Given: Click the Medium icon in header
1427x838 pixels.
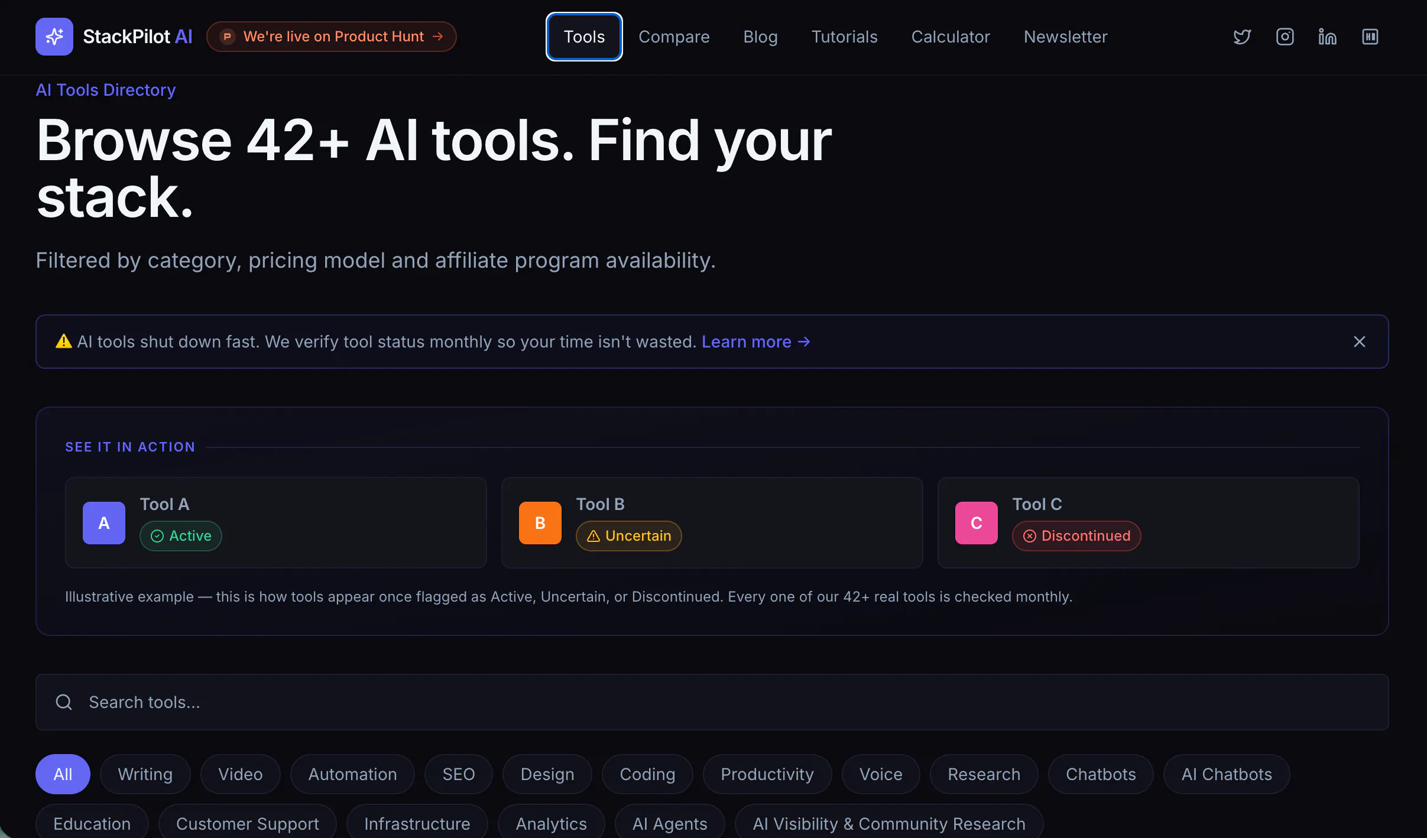Looking at the screenshot, I should 1370,37.
